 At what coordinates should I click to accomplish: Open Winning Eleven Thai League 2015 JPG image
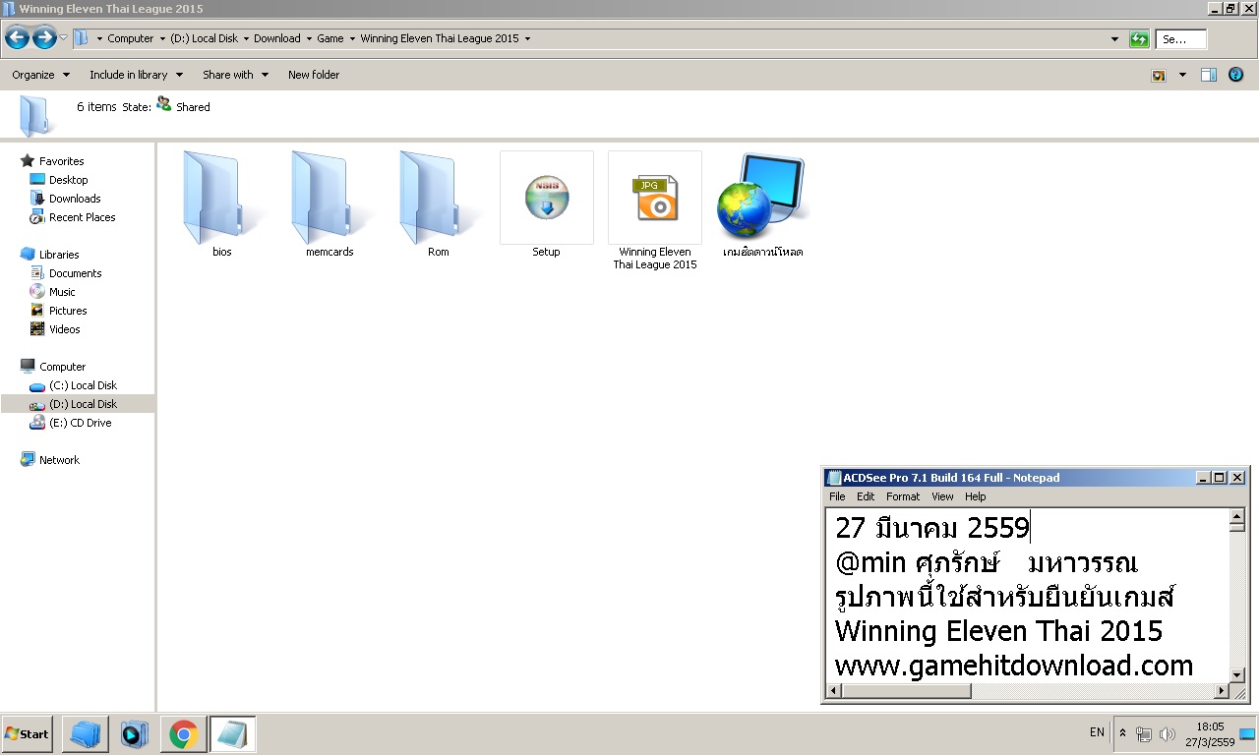coord(655,210)
